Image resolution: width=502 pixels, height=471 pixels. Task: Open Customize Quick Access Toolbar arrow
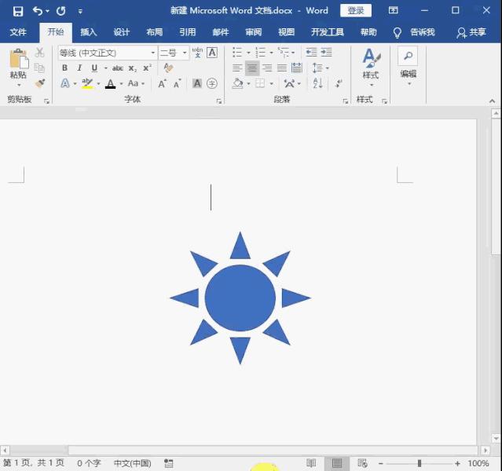pos(80,12)
